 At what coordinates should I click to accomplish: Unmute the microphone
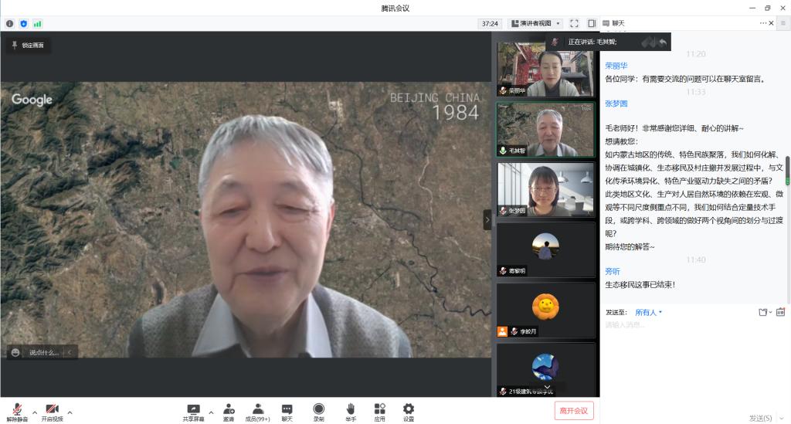(17, 411)
